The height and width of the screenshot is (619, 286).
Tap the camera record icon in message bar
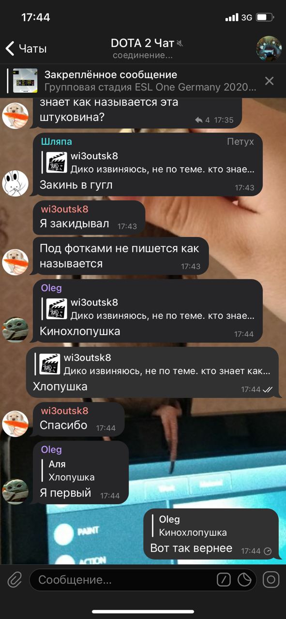tap(271, 579)
